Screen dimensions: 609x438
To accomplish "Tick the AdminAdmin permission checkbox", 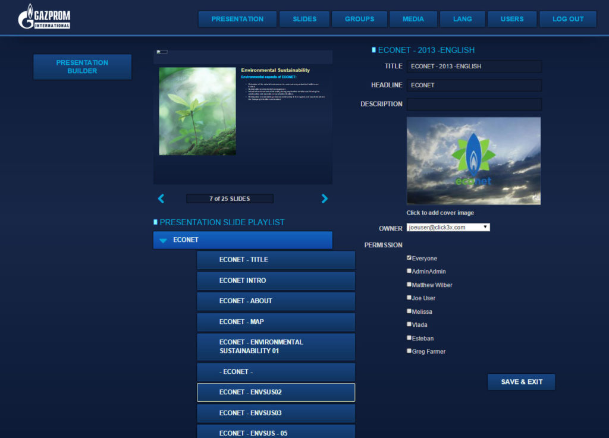I will [x=409, y=271].
